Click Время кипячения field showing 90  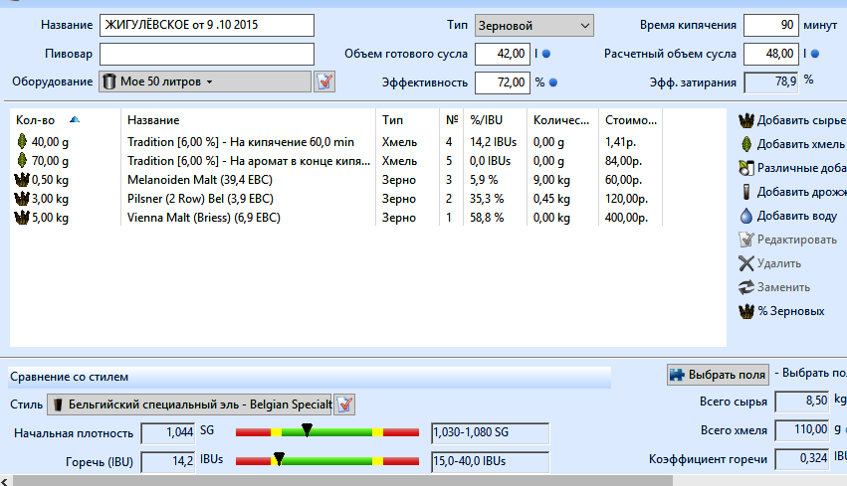click(x=770, y=25)
